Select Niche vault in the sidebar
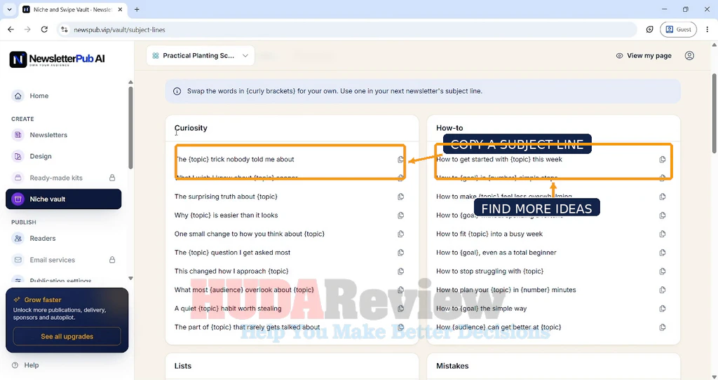718x380 pixels. point(64,199)
